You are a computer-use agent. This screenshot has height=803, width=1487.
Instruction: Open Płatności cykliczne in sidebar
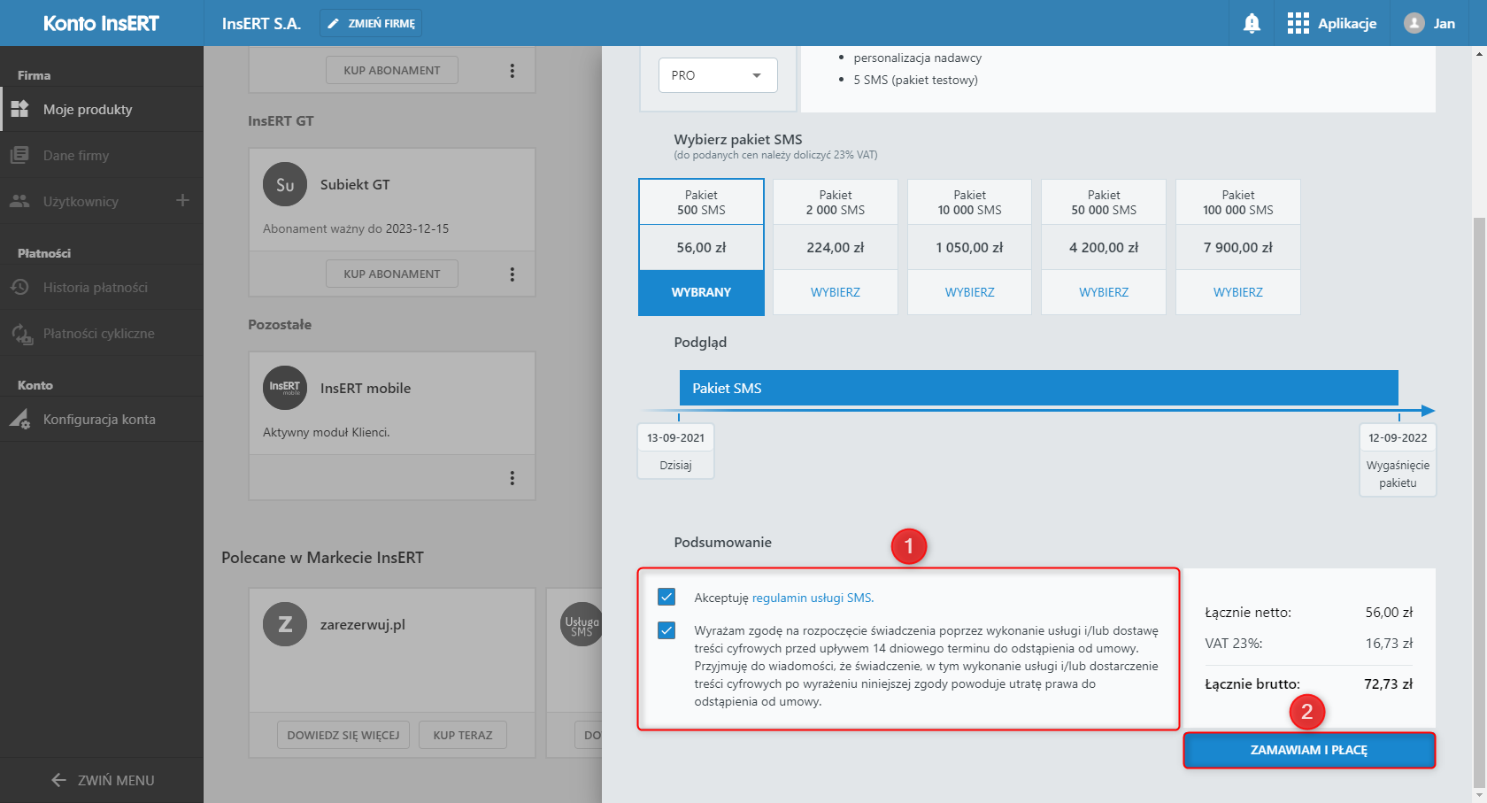click(x=102, y=334)
